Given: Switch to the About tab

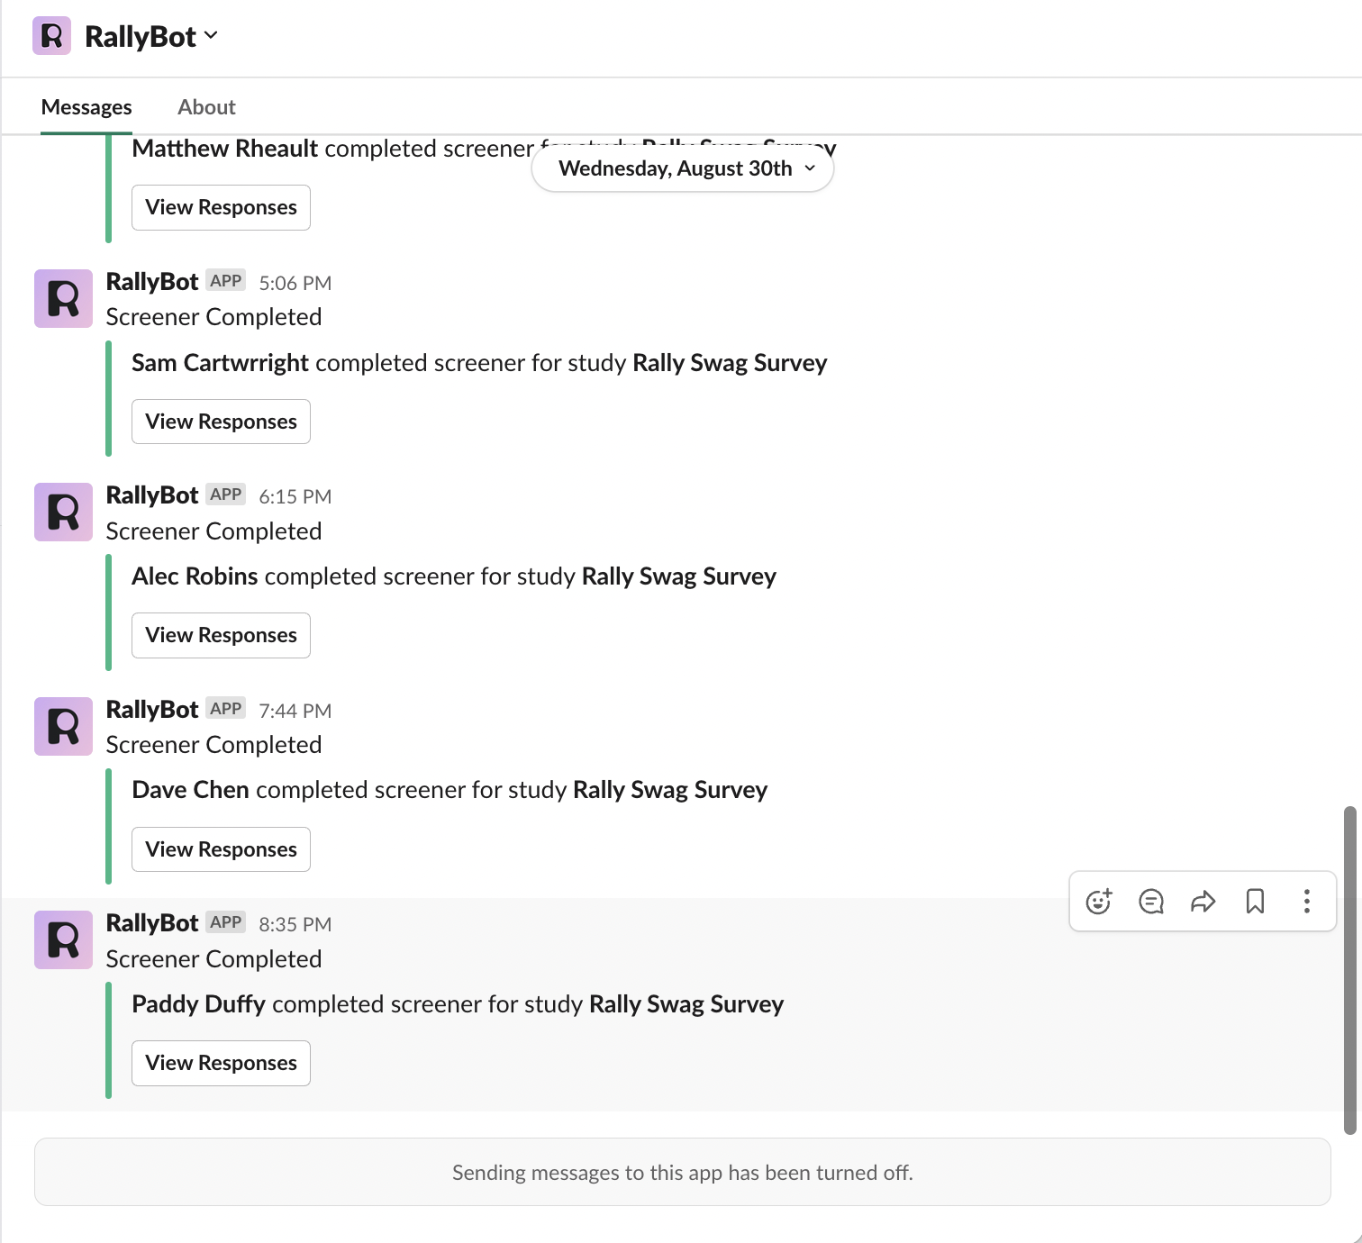Looking at the screenshot, I should pos(206,107).
